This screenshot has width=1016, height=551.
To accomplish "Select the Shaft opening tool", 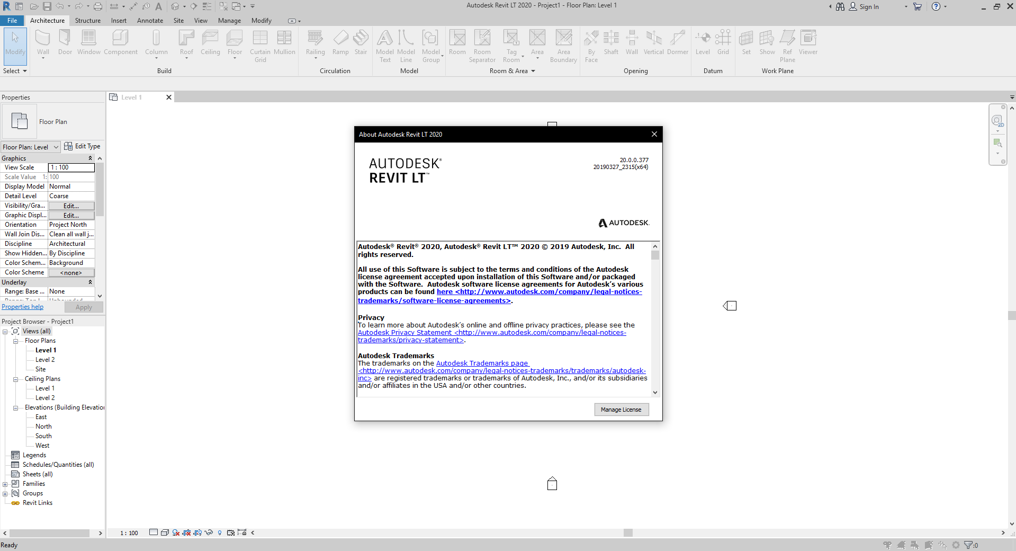I will click(x=611, y=42).
